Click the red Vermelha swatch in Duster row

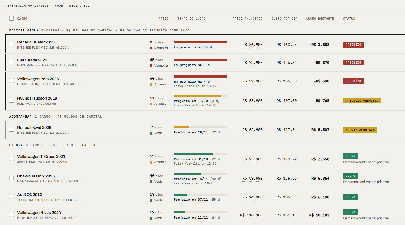151,48
